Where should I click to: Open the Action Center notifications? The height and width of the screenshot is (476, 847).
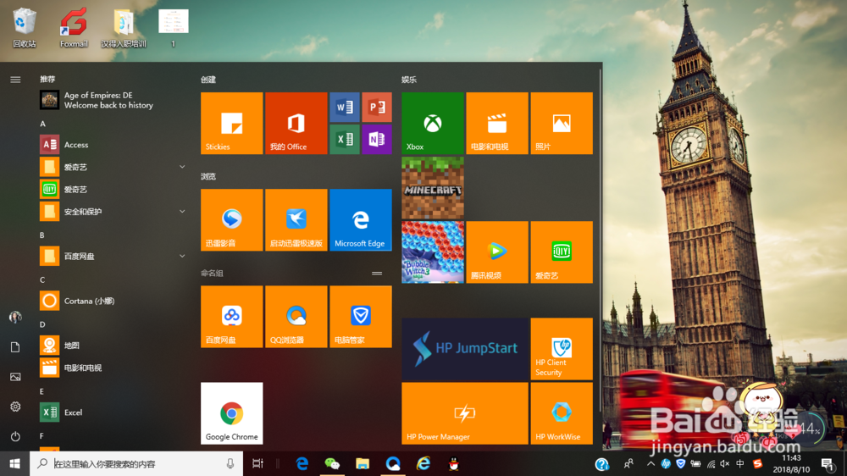click(827, 463)
